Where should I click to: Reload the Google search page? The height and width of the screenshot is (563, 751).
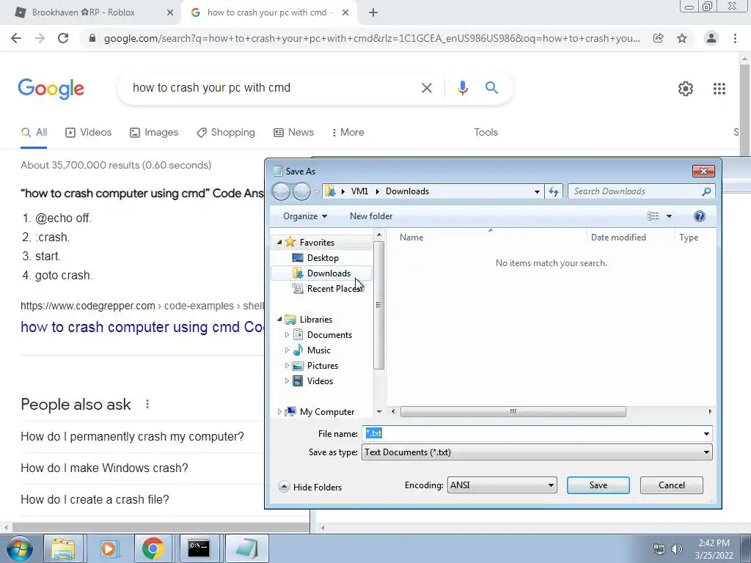pyautogui.click(x=63, y=38)
